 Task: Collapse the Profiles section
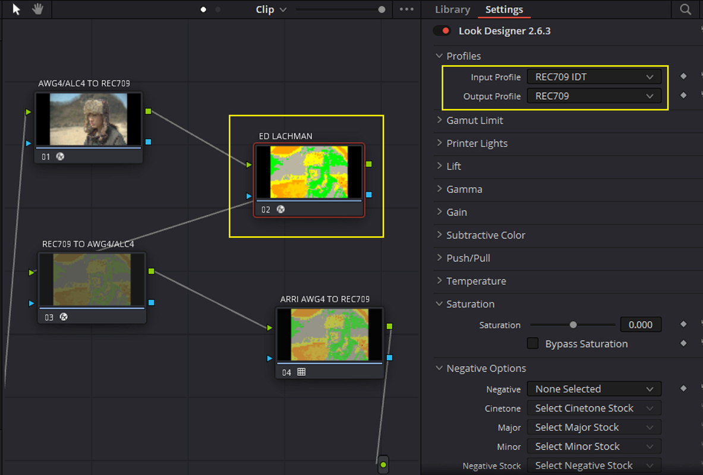pyautogui.click(x=439, y=56)
